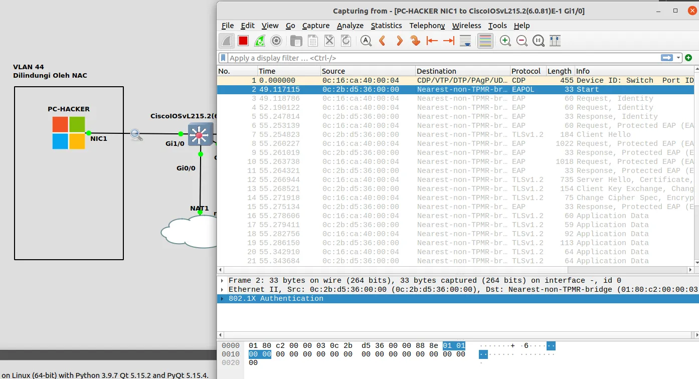Viewport: 699px width, 379px height.
Task: Sort by the Source column header
Action: click(x=368, y=71)
